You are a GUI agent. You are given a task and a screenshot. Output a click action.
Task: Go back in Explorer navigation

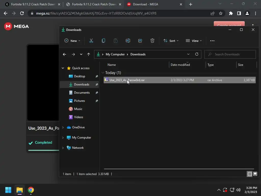pyautogui.click(x=64, y=54)
